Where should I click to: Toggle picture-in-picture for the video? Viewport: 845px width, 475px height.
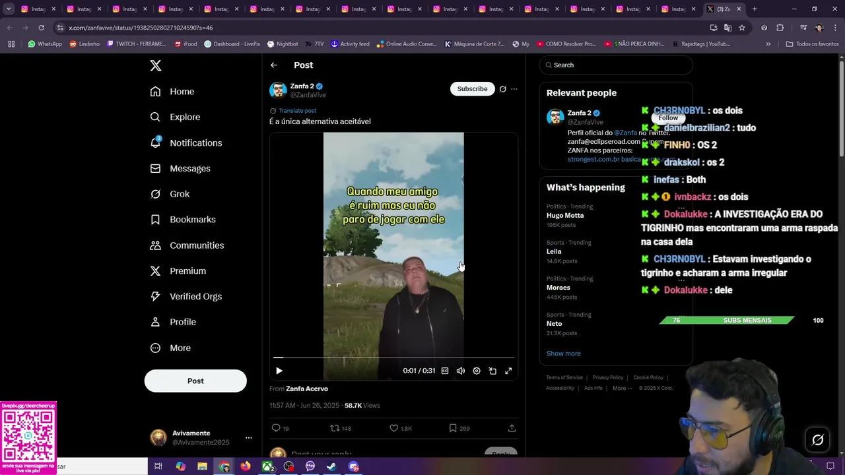point(492,371)
